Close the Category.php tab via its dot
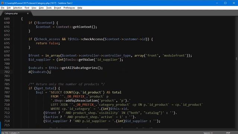 click(x=28, y=13)
